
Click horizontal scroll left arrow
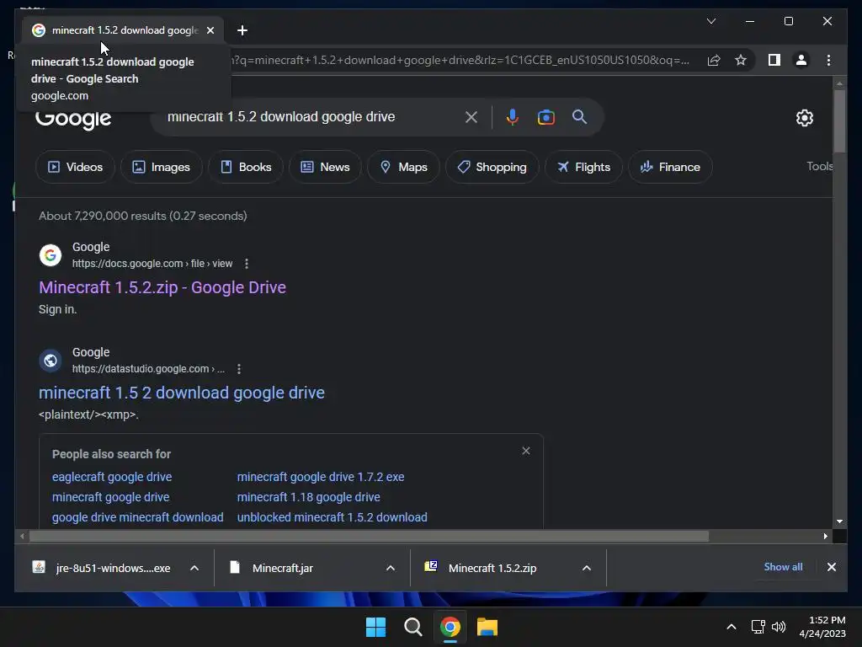click(x=22, y=536)
